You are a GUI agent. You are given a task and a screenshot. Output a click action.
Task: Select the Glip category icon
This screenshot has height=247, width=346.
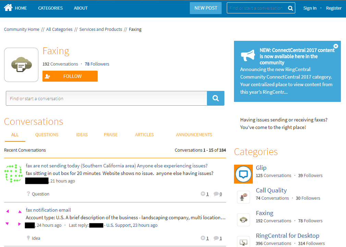(x=243, y=174)
